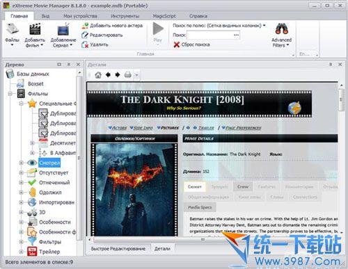Click the printer icon
The image size is (348, 269).
[128, 75]
